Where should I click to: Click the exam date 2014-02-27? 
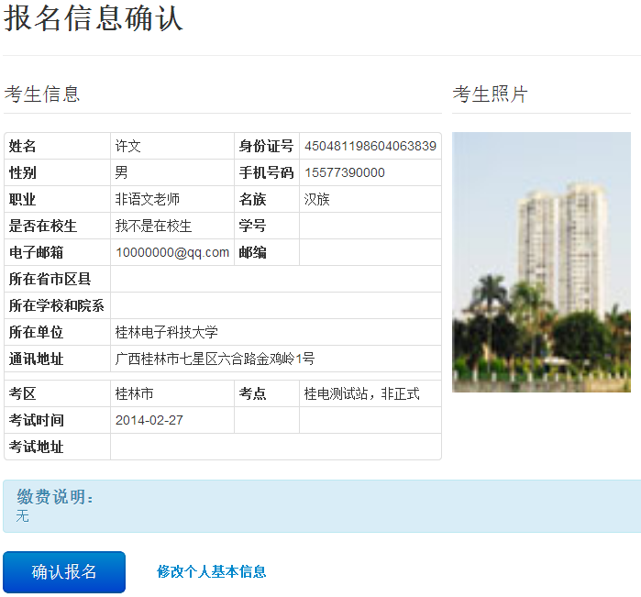tap(149, 420)
